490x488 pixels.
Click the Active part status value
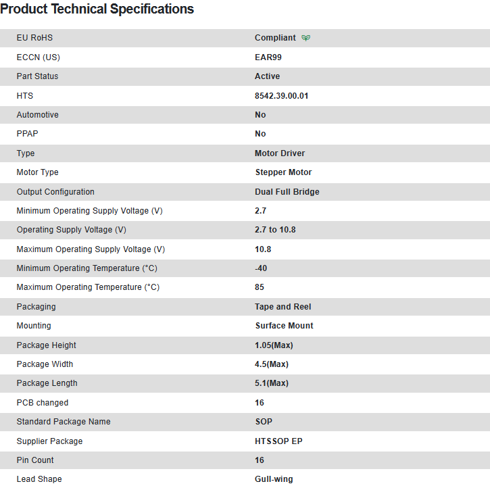[x=267, y=76]
